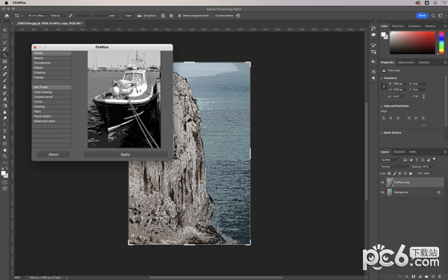
Task: Select the Eraser tool
Action: [5, 99]
